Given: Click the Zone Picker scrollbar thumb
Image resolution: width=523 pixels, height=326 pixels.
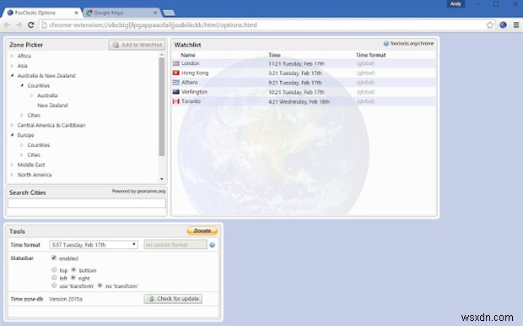Looking at the screenshot, I should point(162,107).
